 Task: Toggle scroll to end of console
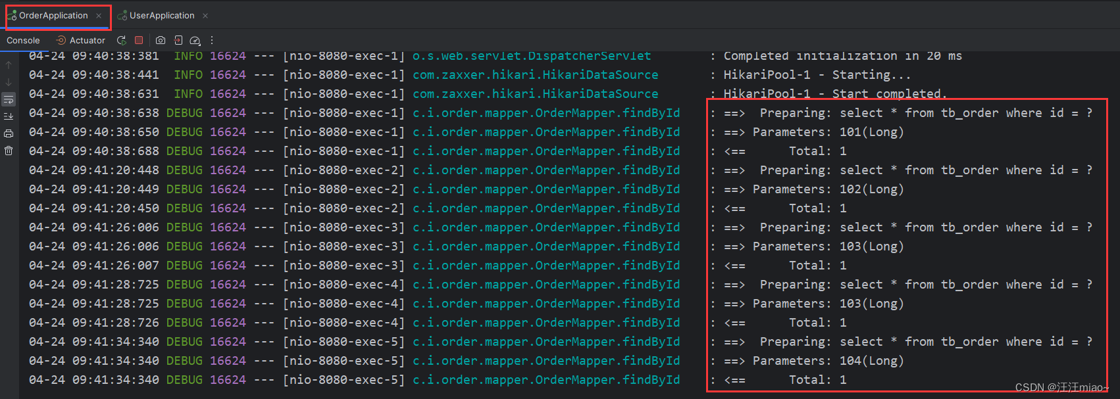point(9,116)
